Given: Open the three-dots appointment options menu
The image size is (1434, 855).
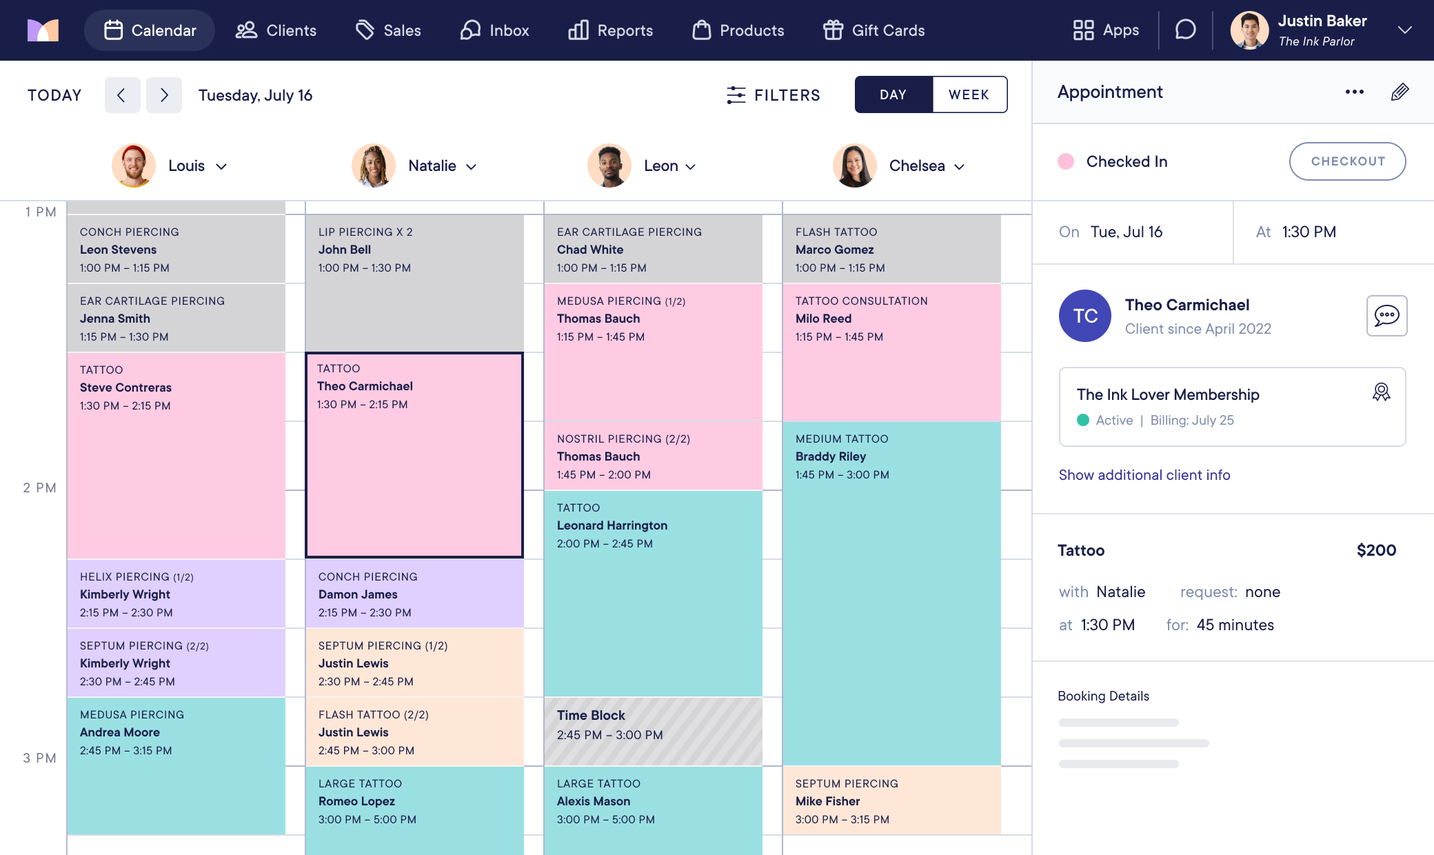Looking at the screenshot, I should 1354,92.
